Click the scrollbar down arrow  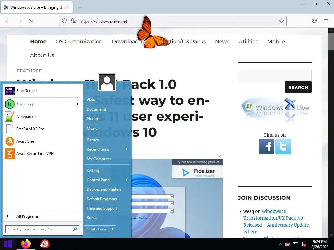pyautogui.click(x=331, y=235)
